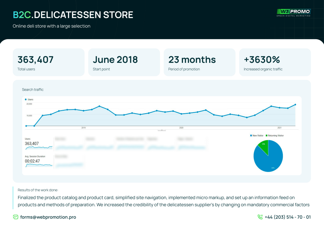Click the blue New Visitor pie slice
This screenshot has height=229, width=324.
[x=270, y=161]
